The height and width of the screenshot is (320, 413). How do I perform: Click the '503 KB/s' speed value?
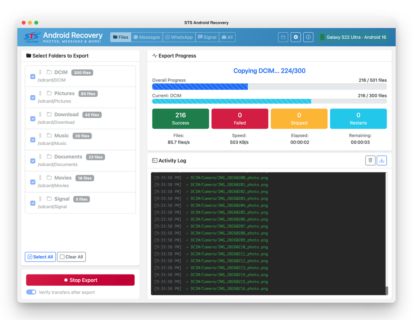coord(239,142)
